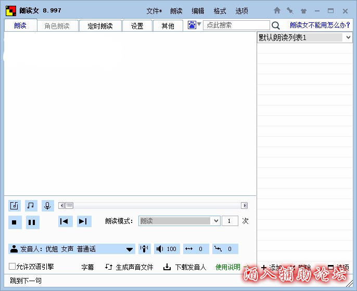
Task: Click the playback progress slider thumb
Action: tap(69, 206)
